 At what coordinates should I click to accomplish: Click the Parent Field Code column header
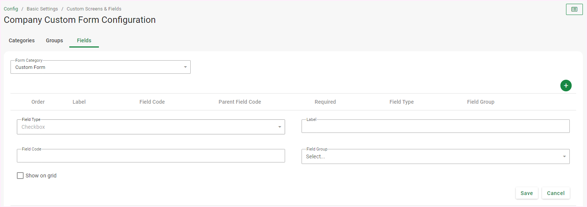[x=240, y=102]
